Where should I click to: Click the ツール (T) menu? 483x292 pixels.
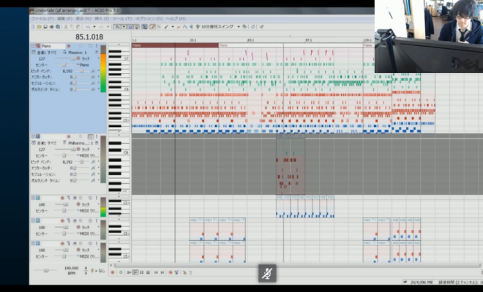click(x=121, y=18)
